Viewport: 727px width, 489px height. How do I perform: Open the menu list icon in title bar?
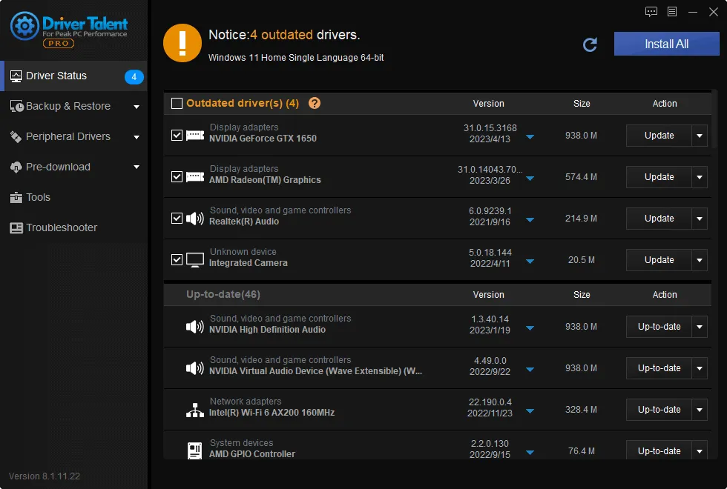point(672,12)
